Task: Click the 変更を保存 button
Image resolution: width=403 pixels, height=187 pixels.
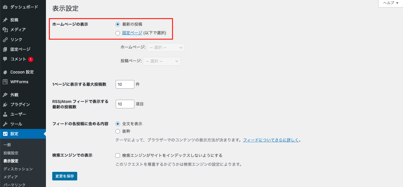Action: pyautogui.click(x=65, y=176)
